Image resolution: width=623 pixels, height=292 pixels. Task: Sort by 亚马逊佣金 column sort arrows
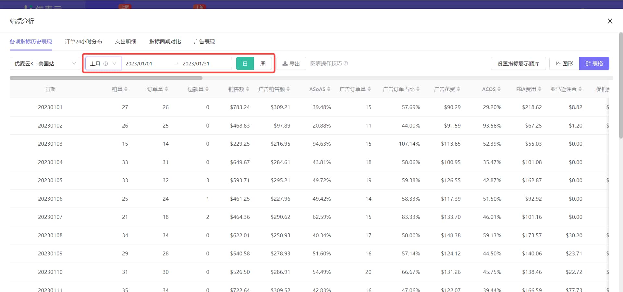[x=580, y=89]
